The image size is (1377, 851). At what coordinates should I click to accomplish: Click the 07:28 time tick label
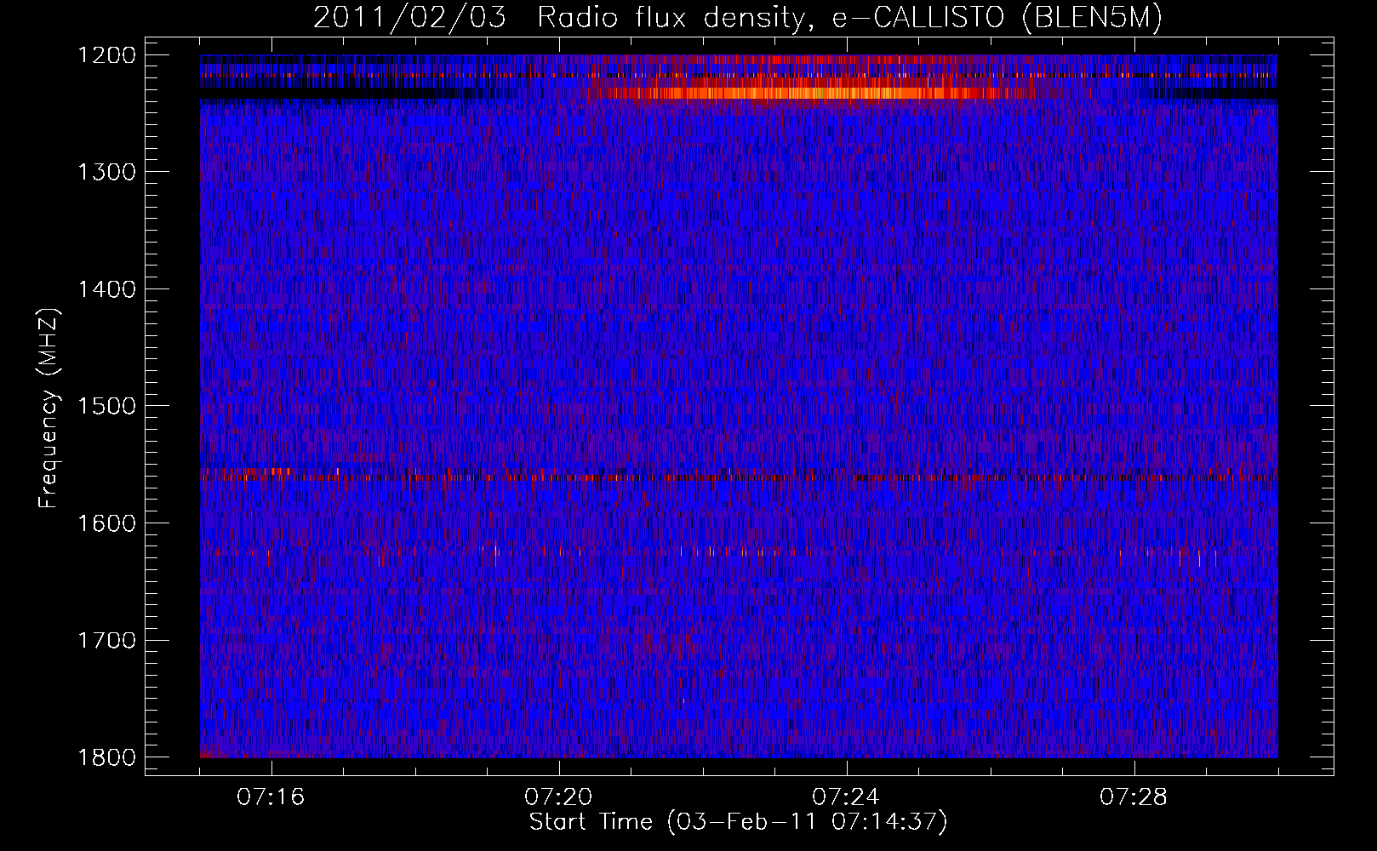coord(1134,797)
